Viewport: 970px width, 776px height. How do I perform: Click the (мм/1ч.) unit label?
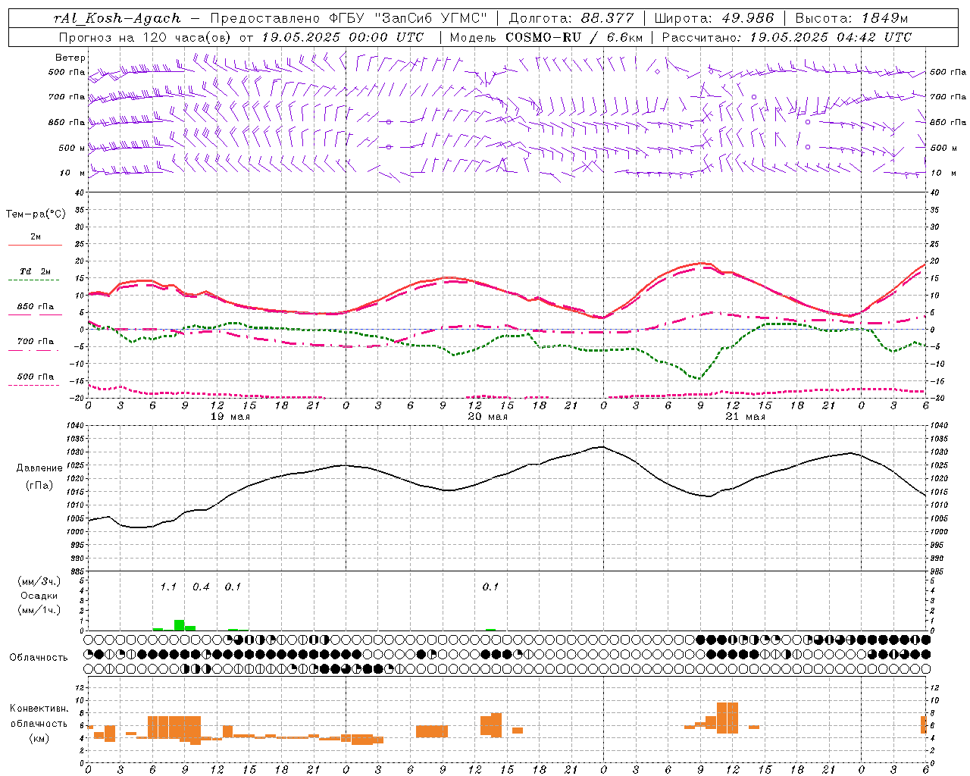(39, 610)
